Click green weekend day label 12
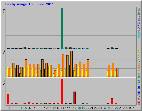This screenshot has height=111, width=142. [x=54, y=108]
